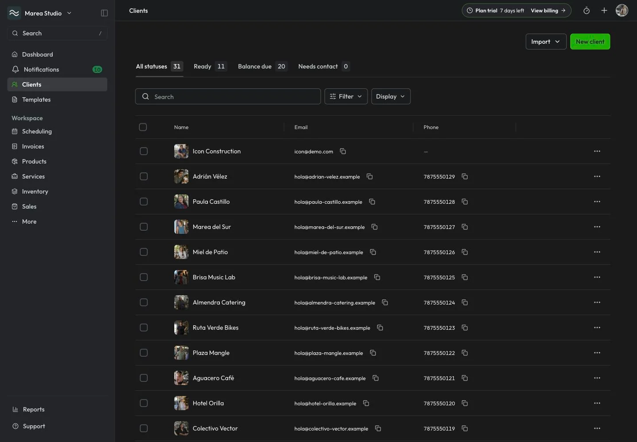Copy Paula Castillo's email address
Image resolution: width=637 pixels, height=442 pixels.
(372, 202)
